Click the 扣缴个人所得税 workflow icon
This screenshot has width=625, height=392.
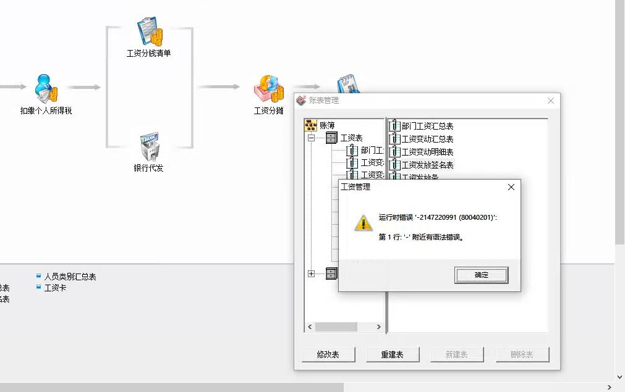[46, 88]
